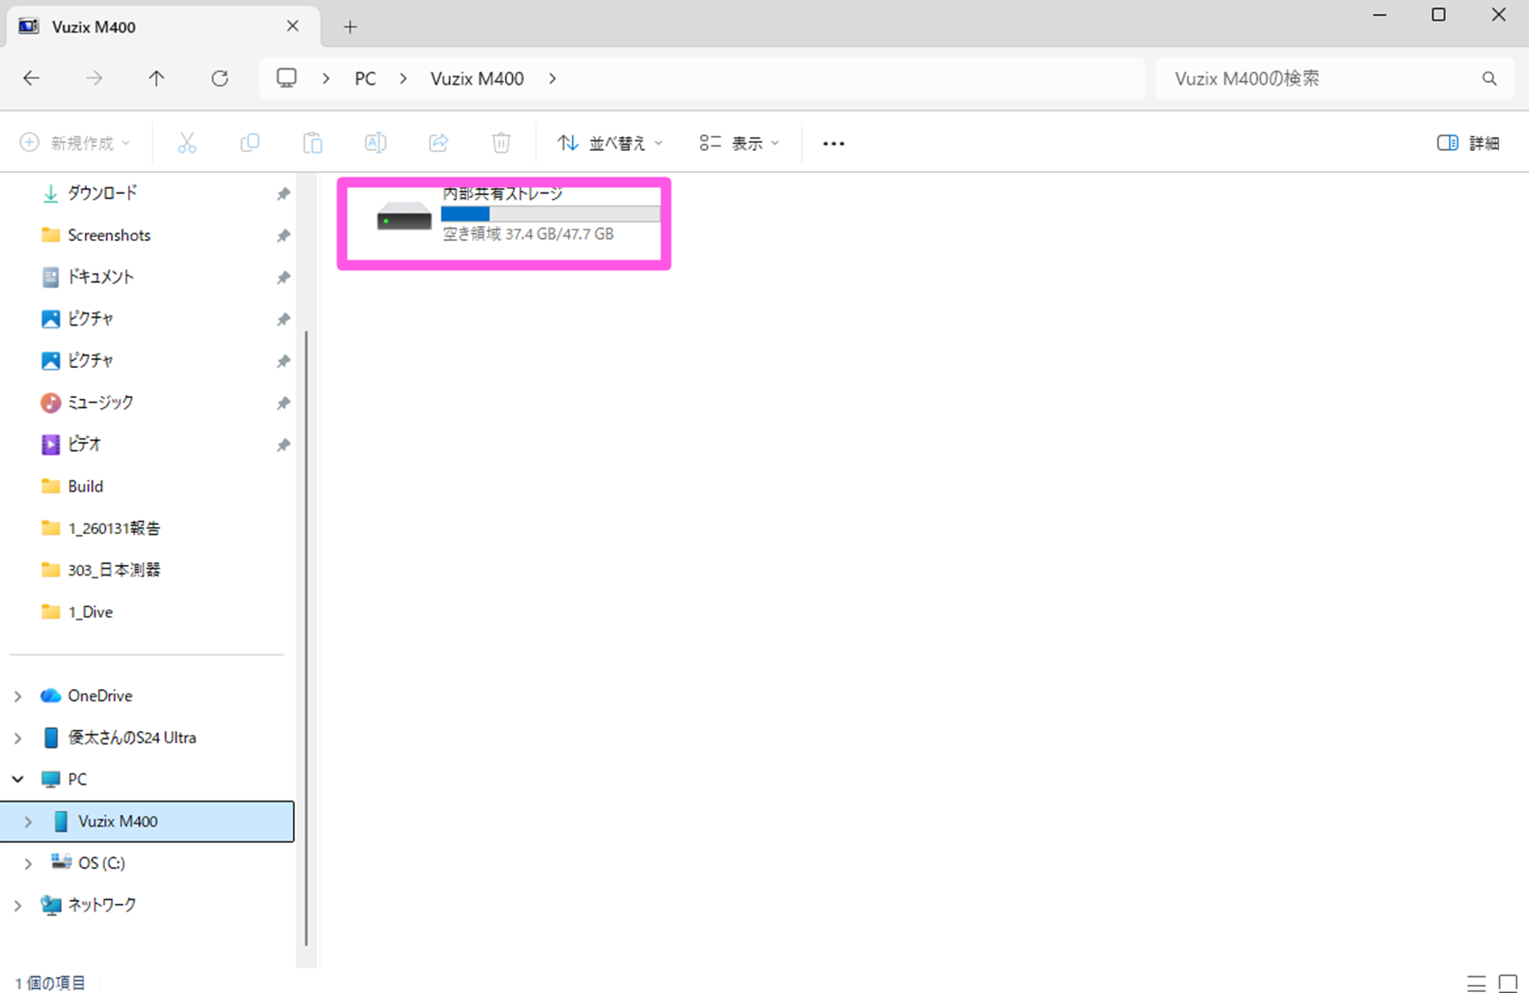
Task: Click the Share icon in toolbar
Action: 438,143
